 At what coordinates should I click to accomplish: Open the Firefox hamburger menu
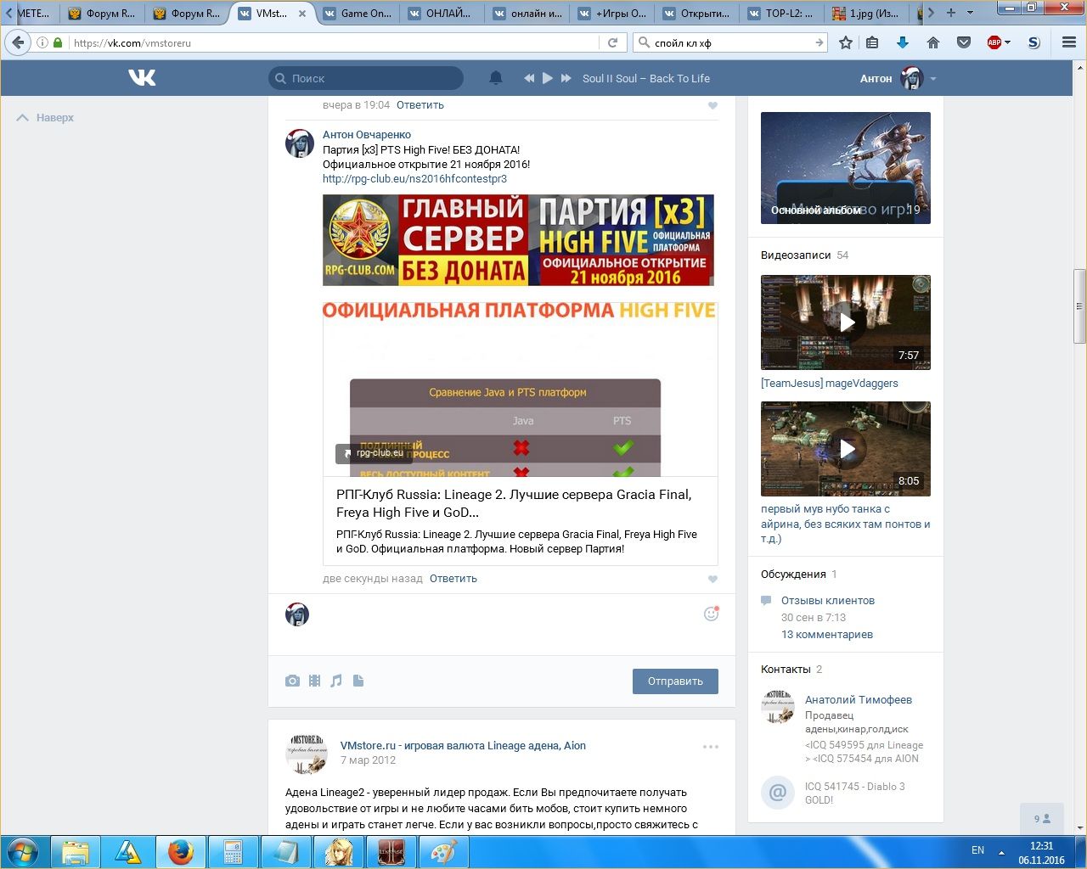tap(1068, 42)
